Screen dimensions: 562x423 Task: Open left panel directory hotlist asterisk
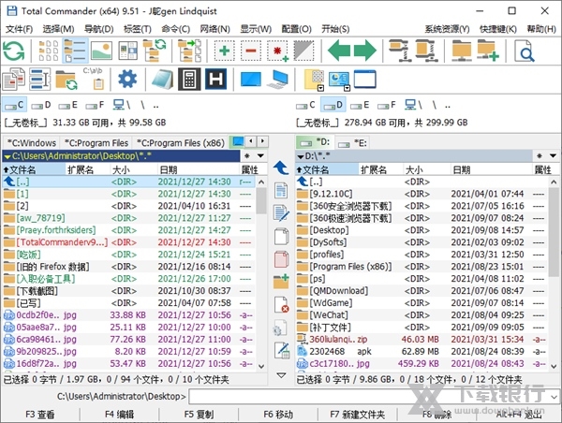247,155
